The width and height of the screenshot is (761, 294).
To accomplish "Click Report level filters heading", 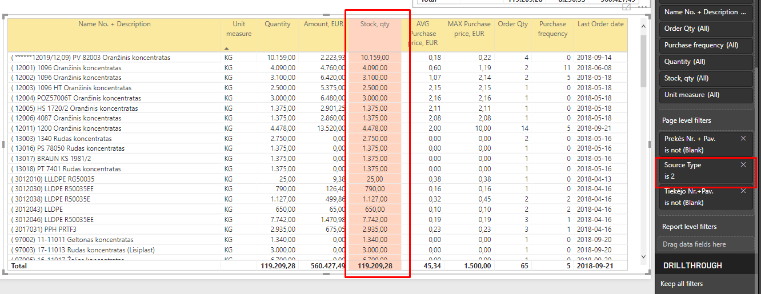I will pyautogui.click(x=689, y=227).
